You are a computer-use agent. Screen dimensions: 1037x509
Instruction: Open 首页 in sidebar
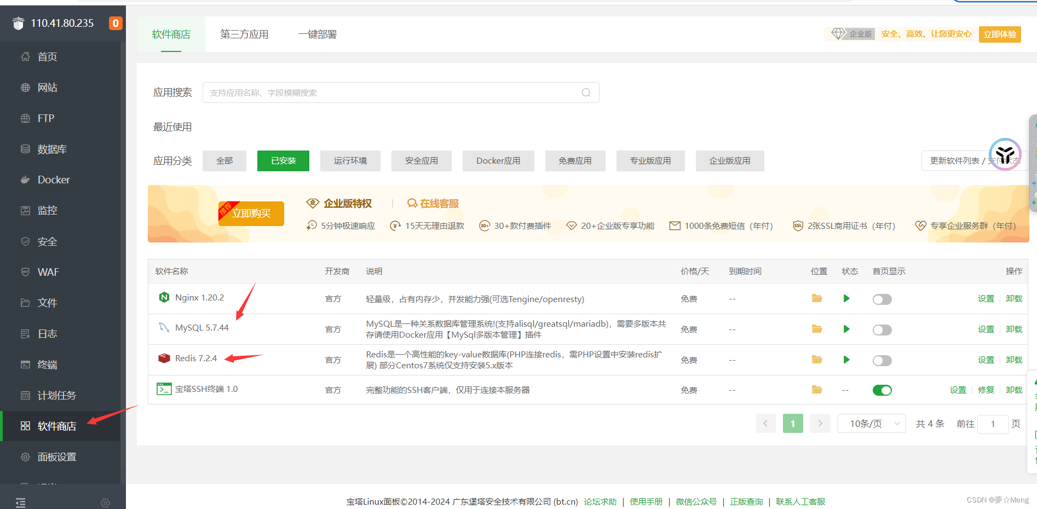(60, 56)
